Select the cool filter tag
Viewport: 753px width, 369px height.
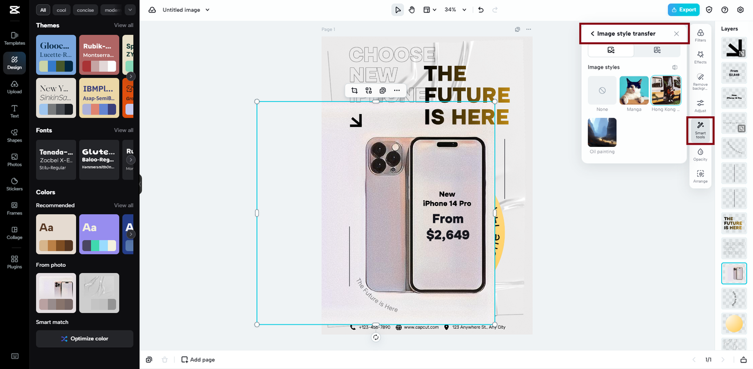tap(61, 10)
